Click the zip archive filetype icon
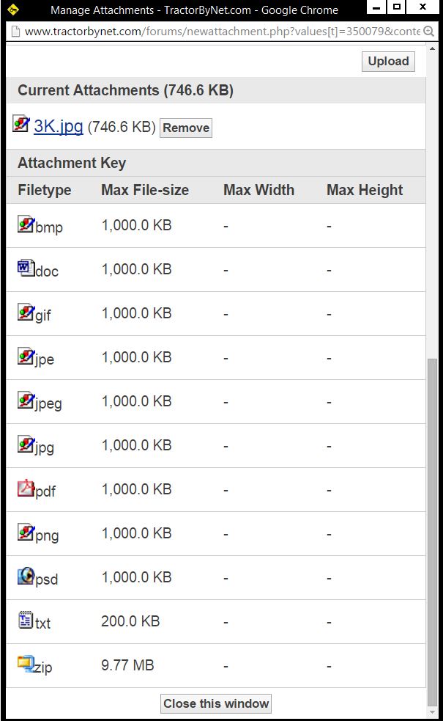Image resolution: width=443 pixels, height=721 pixels. click(26, 665)
